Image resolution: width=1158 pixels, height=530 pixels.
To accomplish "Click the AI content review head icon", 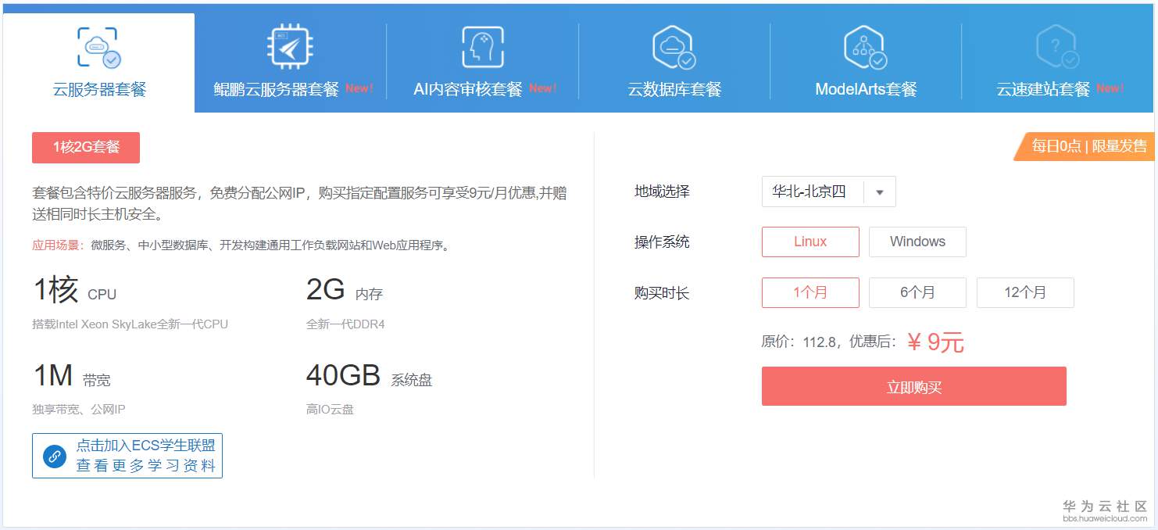I will pyautogui.click(x=482, y=47).
